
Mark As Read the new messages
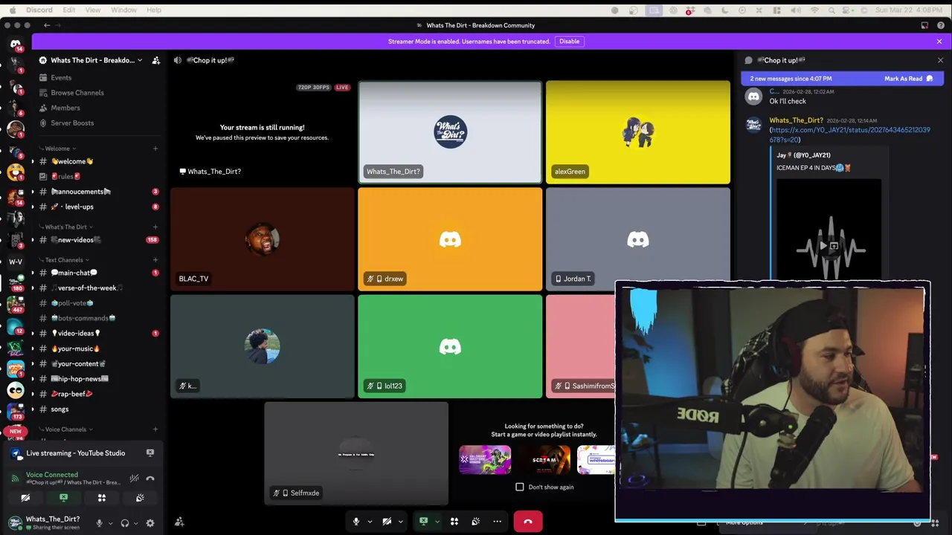tap(908, 79)
